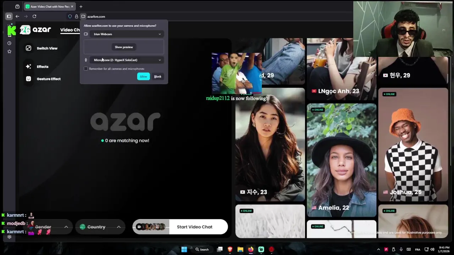This screenshot has width=454, height=255.
Task: Click the taskbar Search box
Action: (202, 249)
